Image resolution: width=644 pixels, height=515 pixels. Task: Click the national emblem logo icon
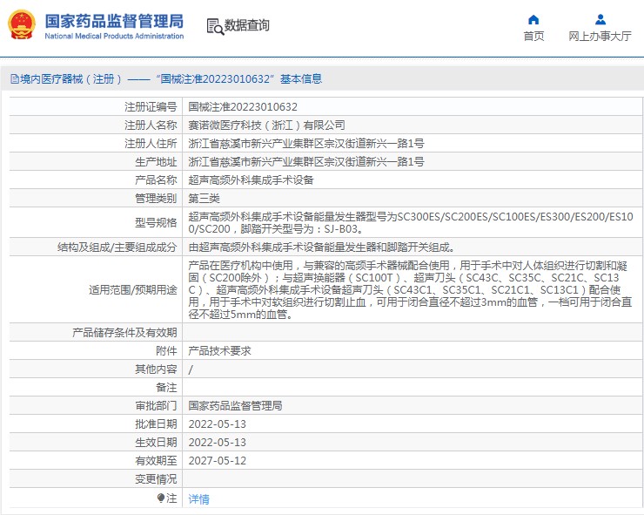[x=22, y=25]
